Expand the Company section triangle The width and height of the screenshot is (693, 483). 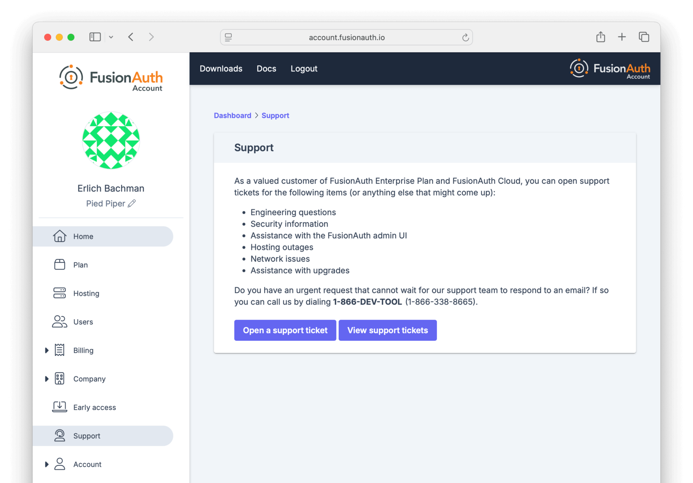tap(47, 379)
